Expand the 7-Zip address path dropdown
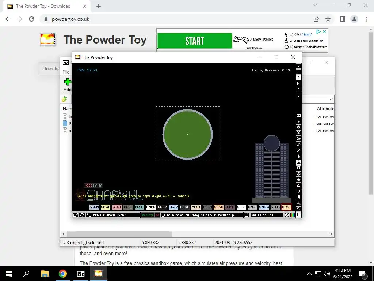The height and width of the screenshot is (281, 374). [x=331, y=100]
